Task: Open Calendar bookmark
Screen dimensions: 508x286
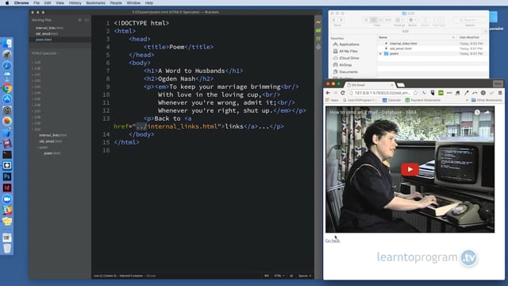Action: tap(391, 100)
